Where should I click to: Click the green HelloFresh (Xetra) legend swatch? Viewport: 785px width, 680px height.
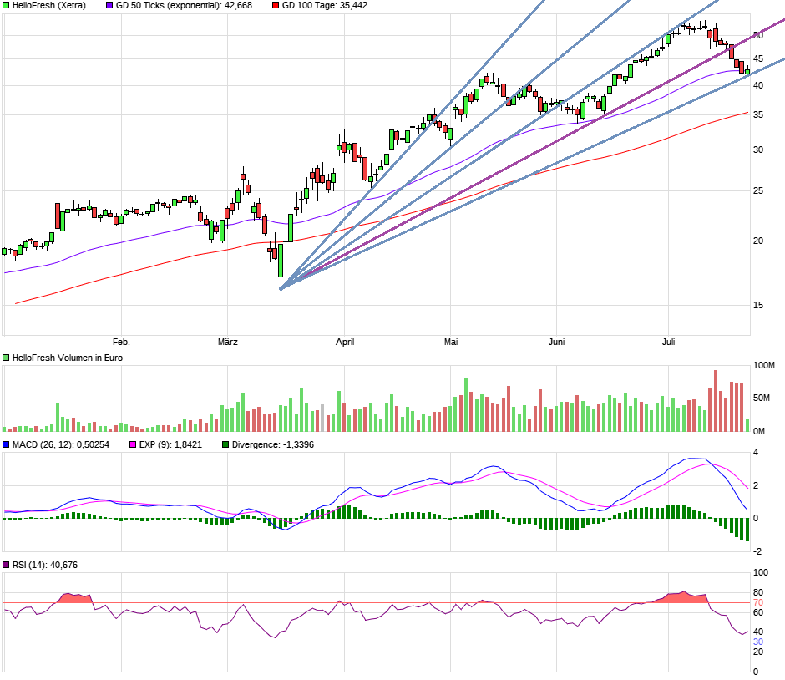(x=6, y=6)
